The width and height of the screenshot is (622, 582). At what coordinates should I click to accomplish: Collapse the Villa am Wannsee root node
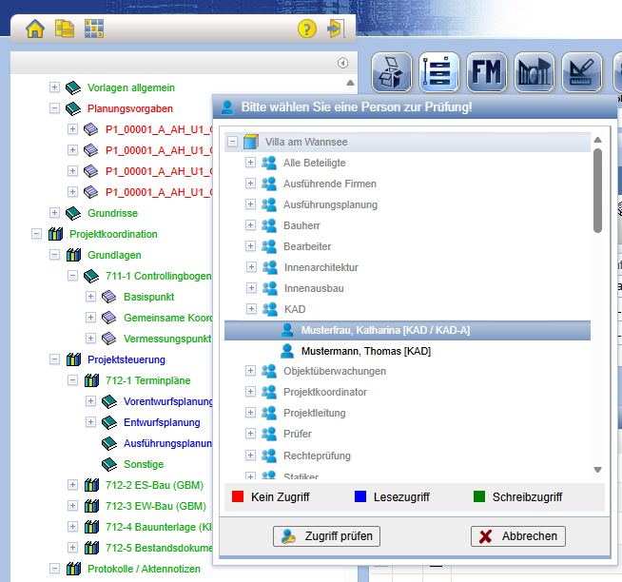(232, 142)
